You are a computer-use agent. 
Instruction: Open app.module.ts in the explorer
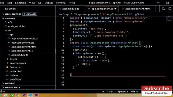click(20, 55)
